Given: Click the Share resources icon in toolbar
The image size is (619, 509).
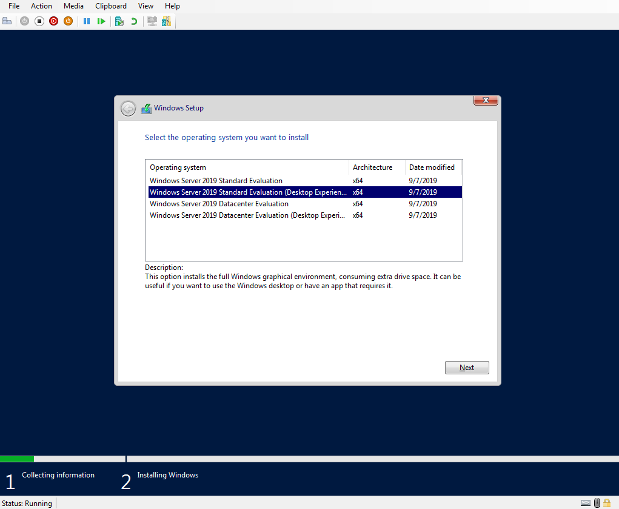Looking at the screenshot, I should (167, 21).
